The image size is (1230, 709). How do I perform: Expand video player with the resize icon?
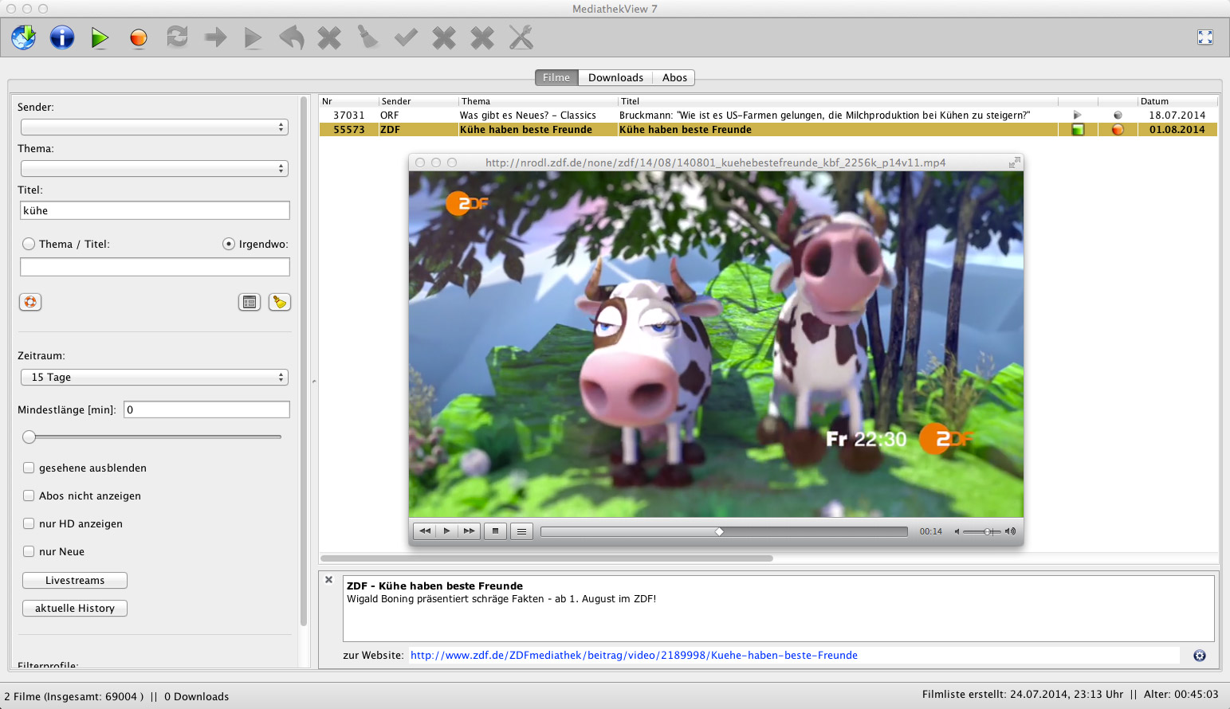1014,163
